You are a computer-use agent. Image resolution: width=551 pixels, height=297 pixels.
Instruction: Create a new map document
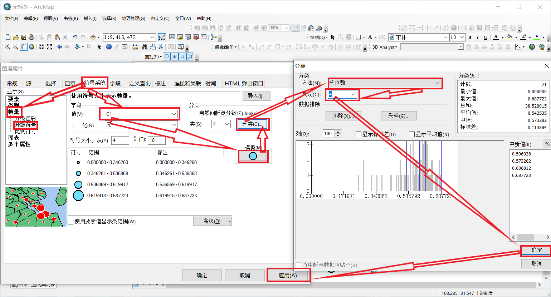[8, 37]
